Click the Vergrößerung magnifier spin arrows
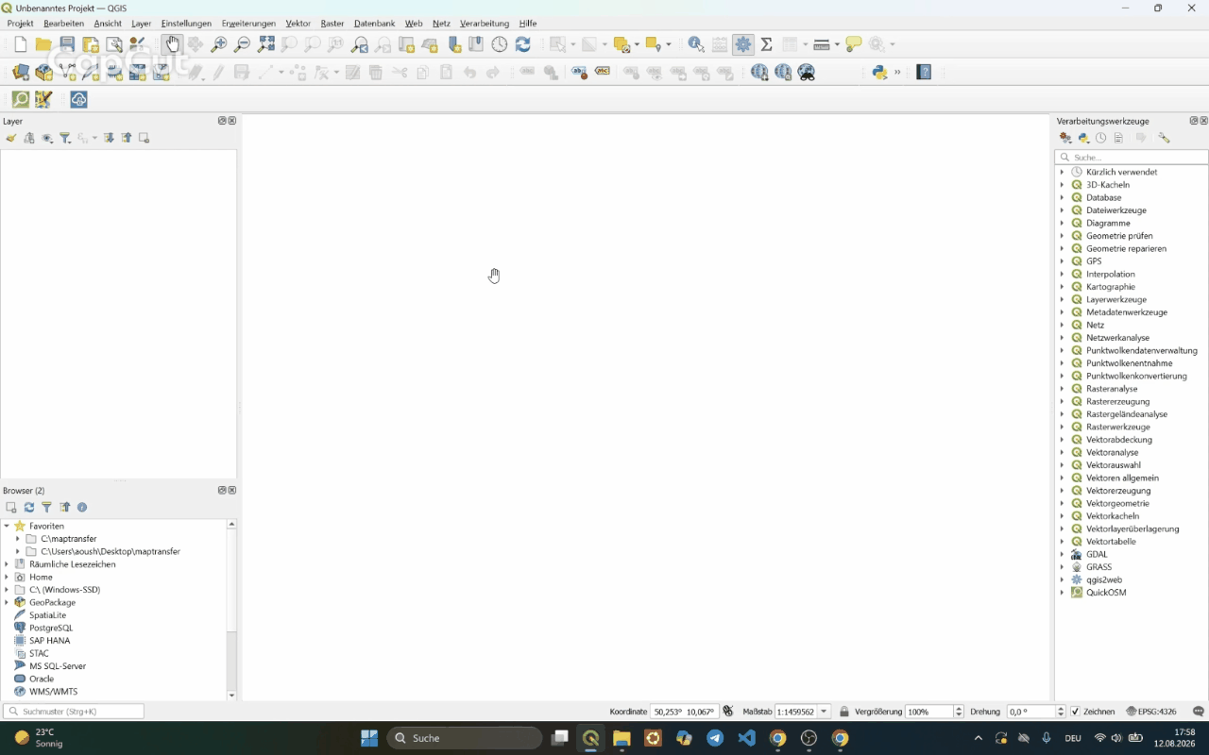This screenshot has height=755, width=1209. [959, 712]
